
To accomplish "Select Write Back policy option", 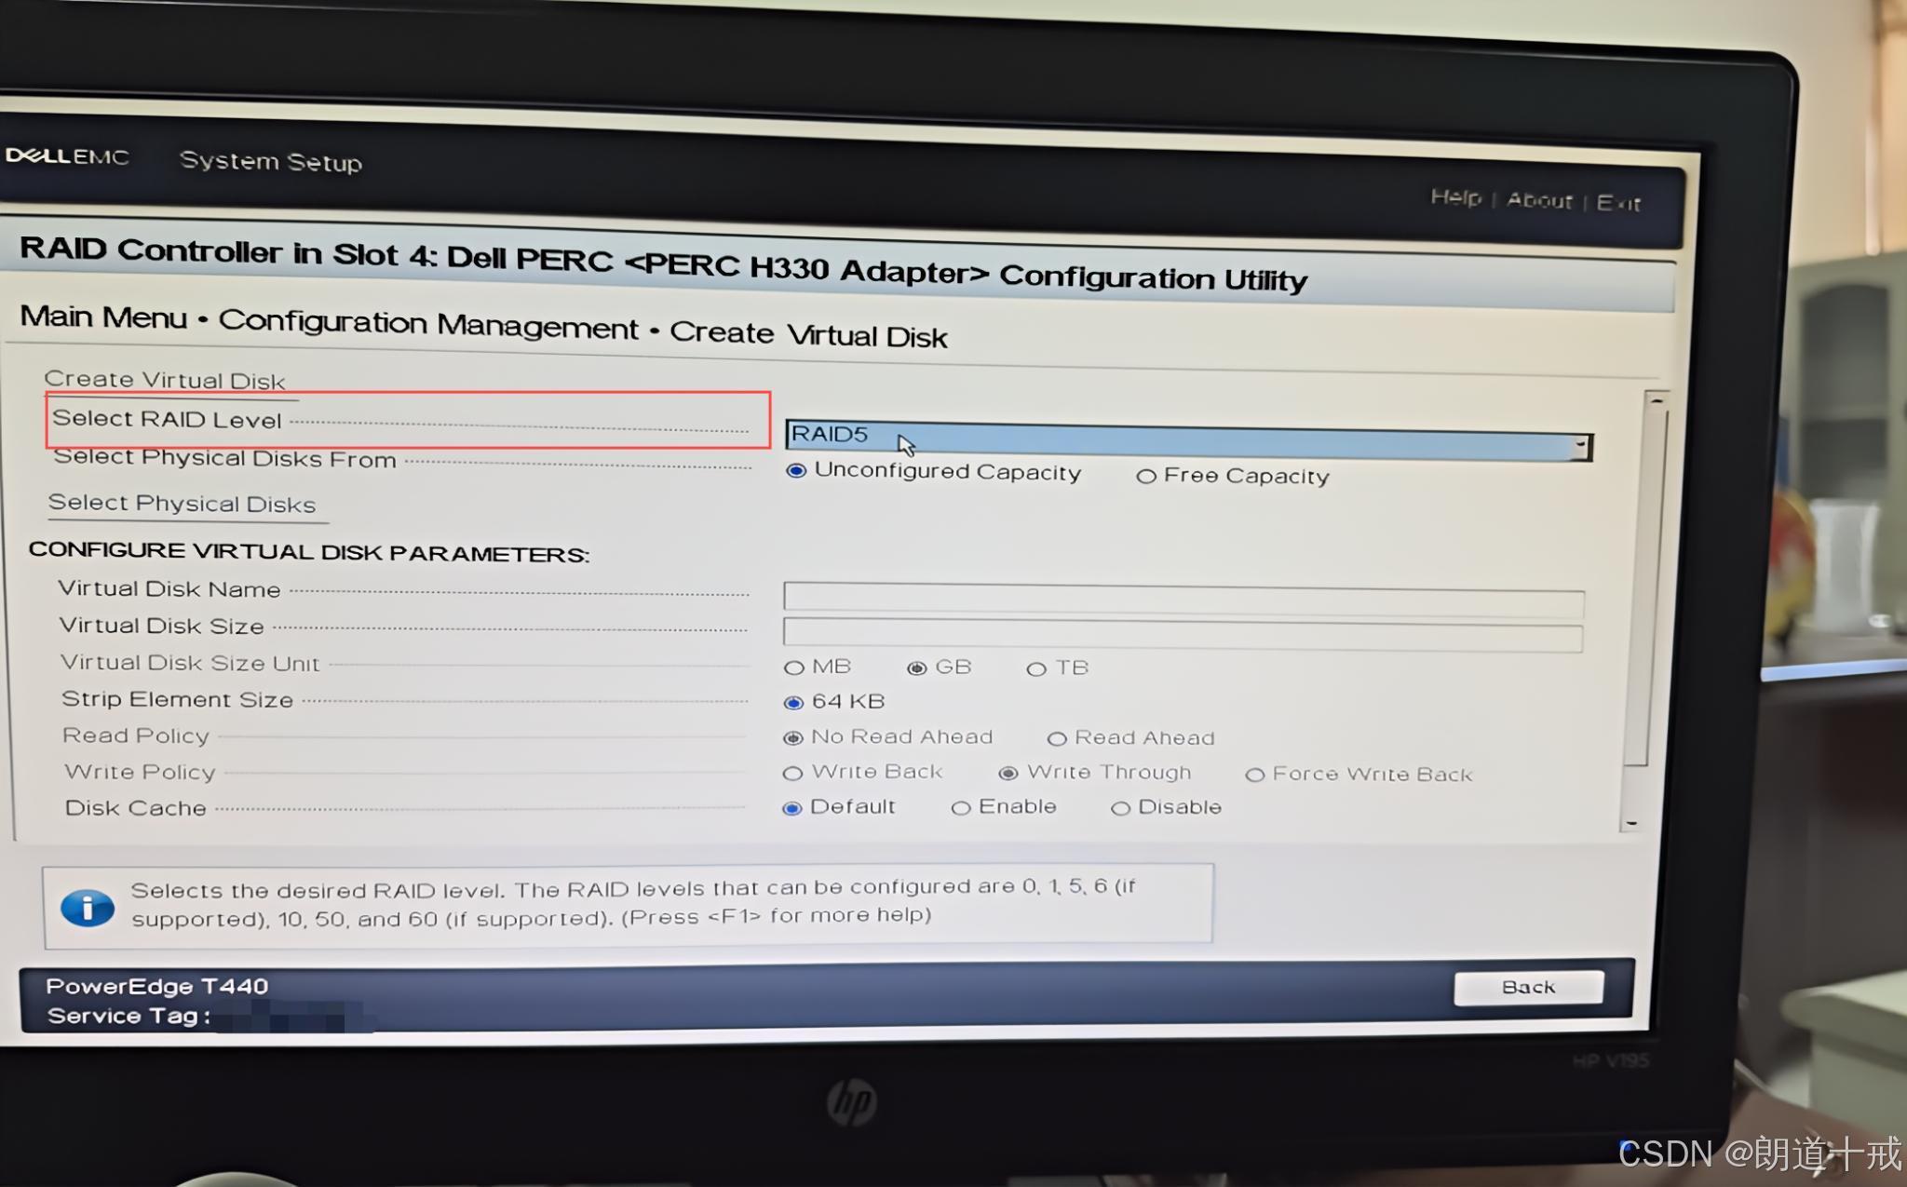I will pos(792,774).
